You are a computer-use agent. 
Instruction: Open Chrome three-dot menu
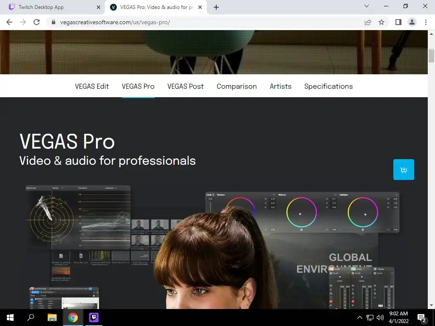click(426, 22)
